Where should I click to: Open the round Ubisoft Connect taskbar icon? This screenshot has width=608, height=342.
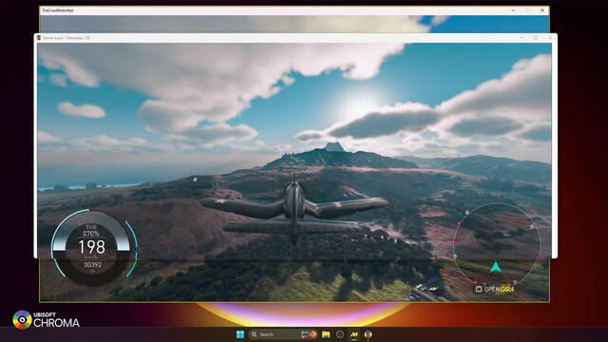click(340, 334)
